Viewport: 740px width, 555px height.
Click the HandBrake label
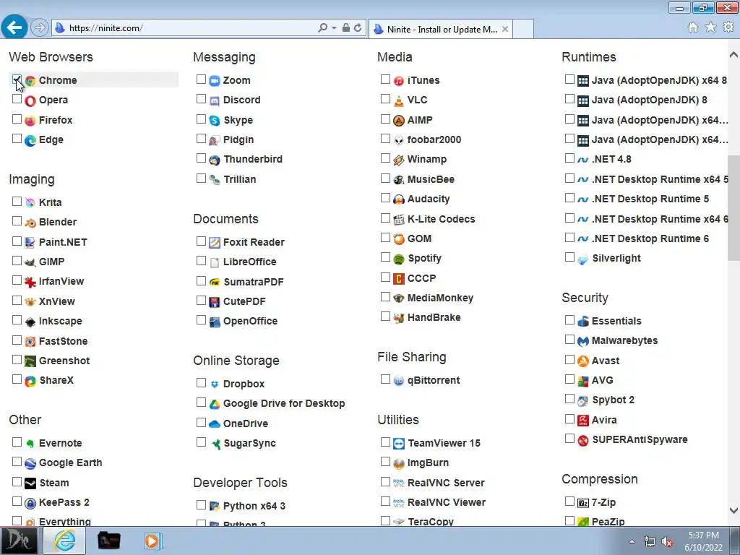[434, 318]
